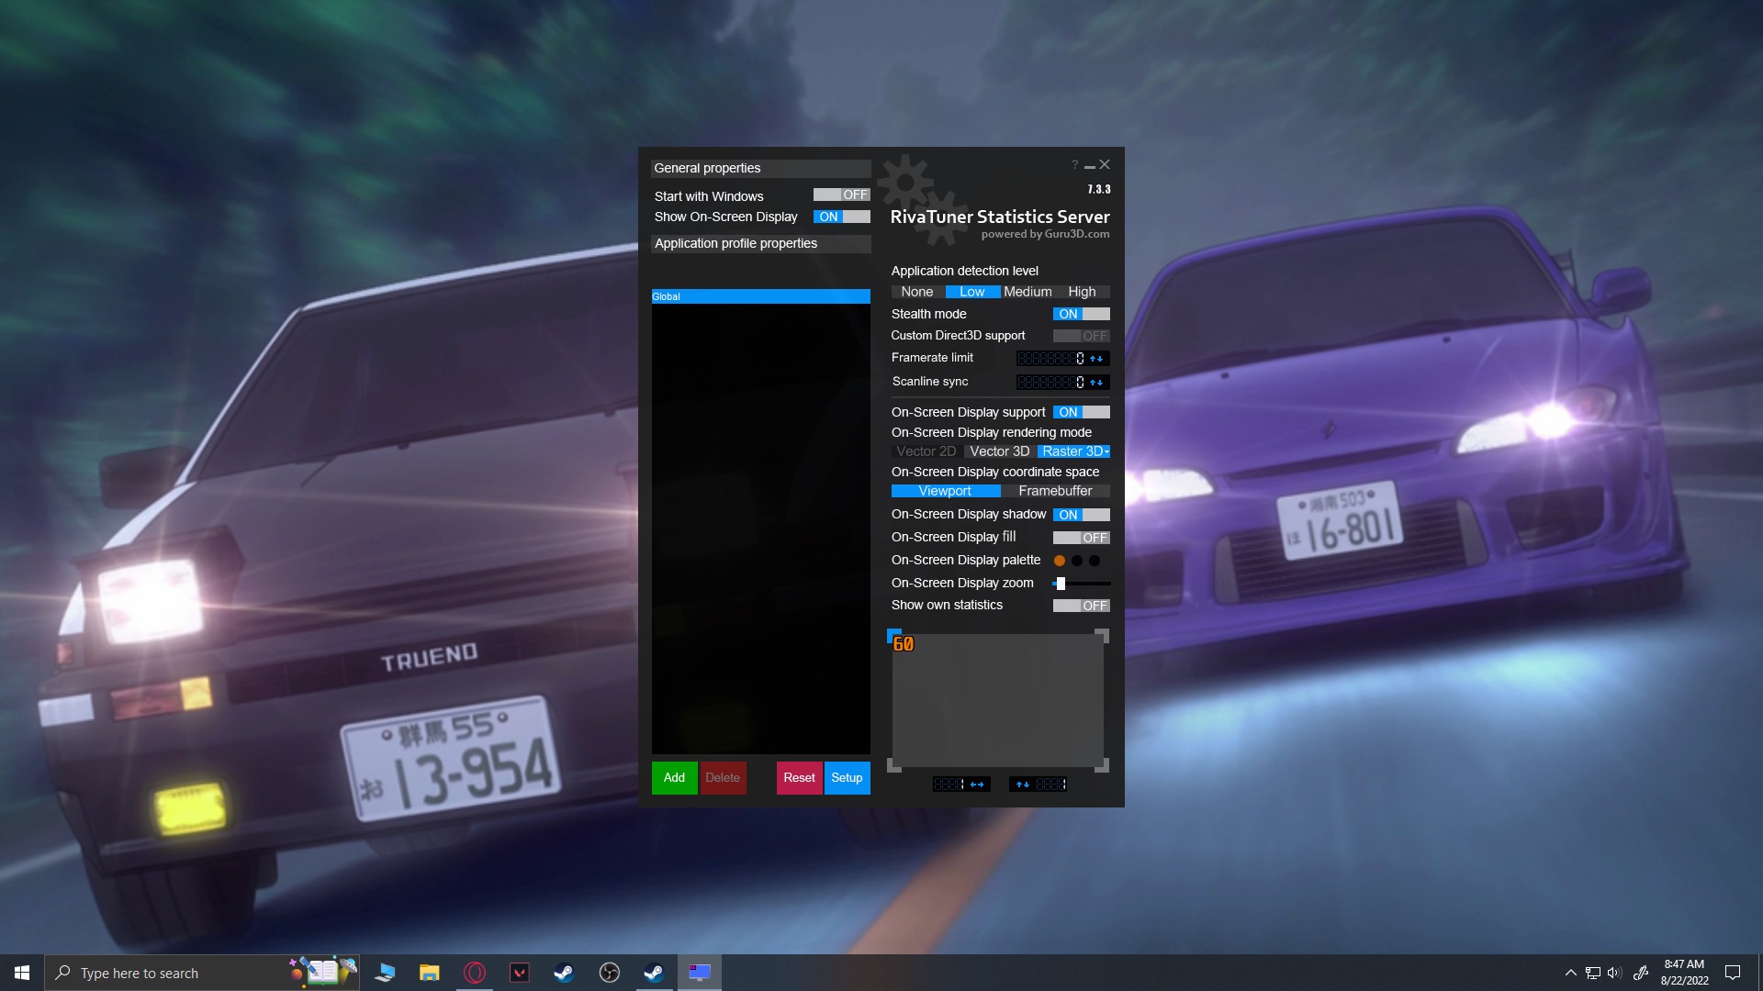Switch rendering mode to Vector 2D
This screenshot has width=1763, height=991.
(x=926, y=451)
